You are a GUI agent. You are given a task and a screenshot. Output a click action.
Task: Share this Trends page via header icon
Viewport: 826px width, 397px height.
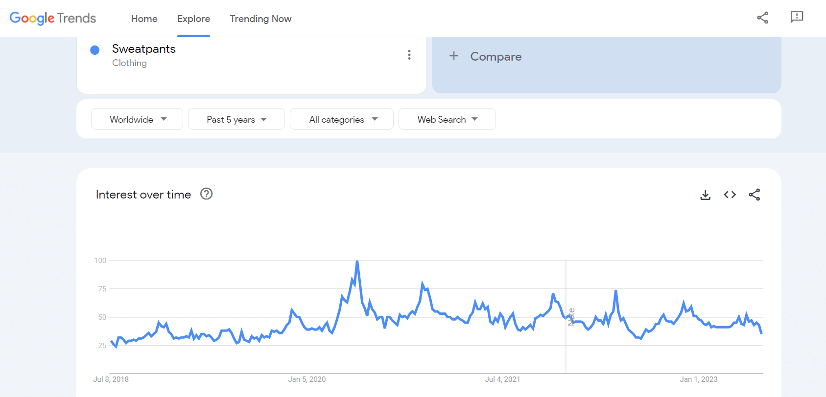(x=762, y=18)
